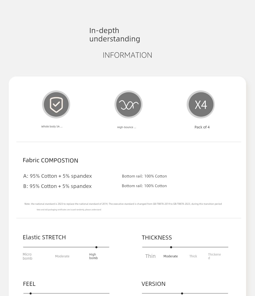Click the VERSION slider dot

tap(182, 293)
